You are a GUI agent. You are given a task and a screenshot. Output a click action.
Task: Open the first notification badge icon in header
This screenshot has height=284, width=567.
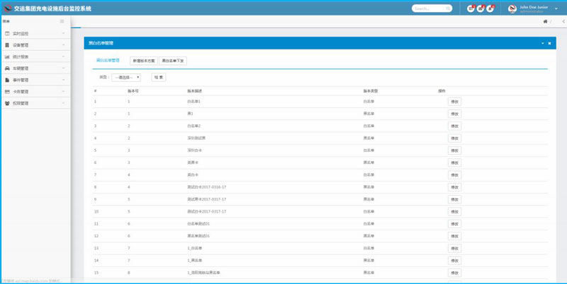coord(471,8)
